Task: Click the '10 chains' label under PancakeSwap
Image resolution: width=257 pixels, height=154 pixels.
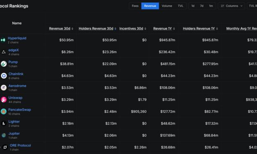Action: point(14,114)
